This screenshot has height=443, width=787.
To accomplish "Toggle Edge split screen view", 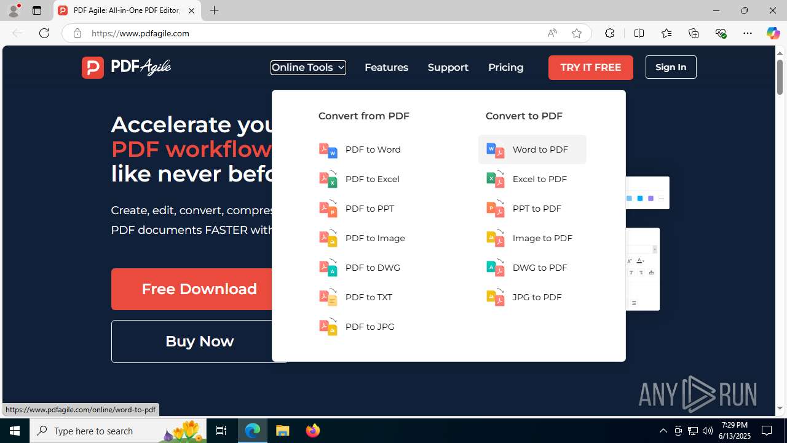I will (639, 33).
